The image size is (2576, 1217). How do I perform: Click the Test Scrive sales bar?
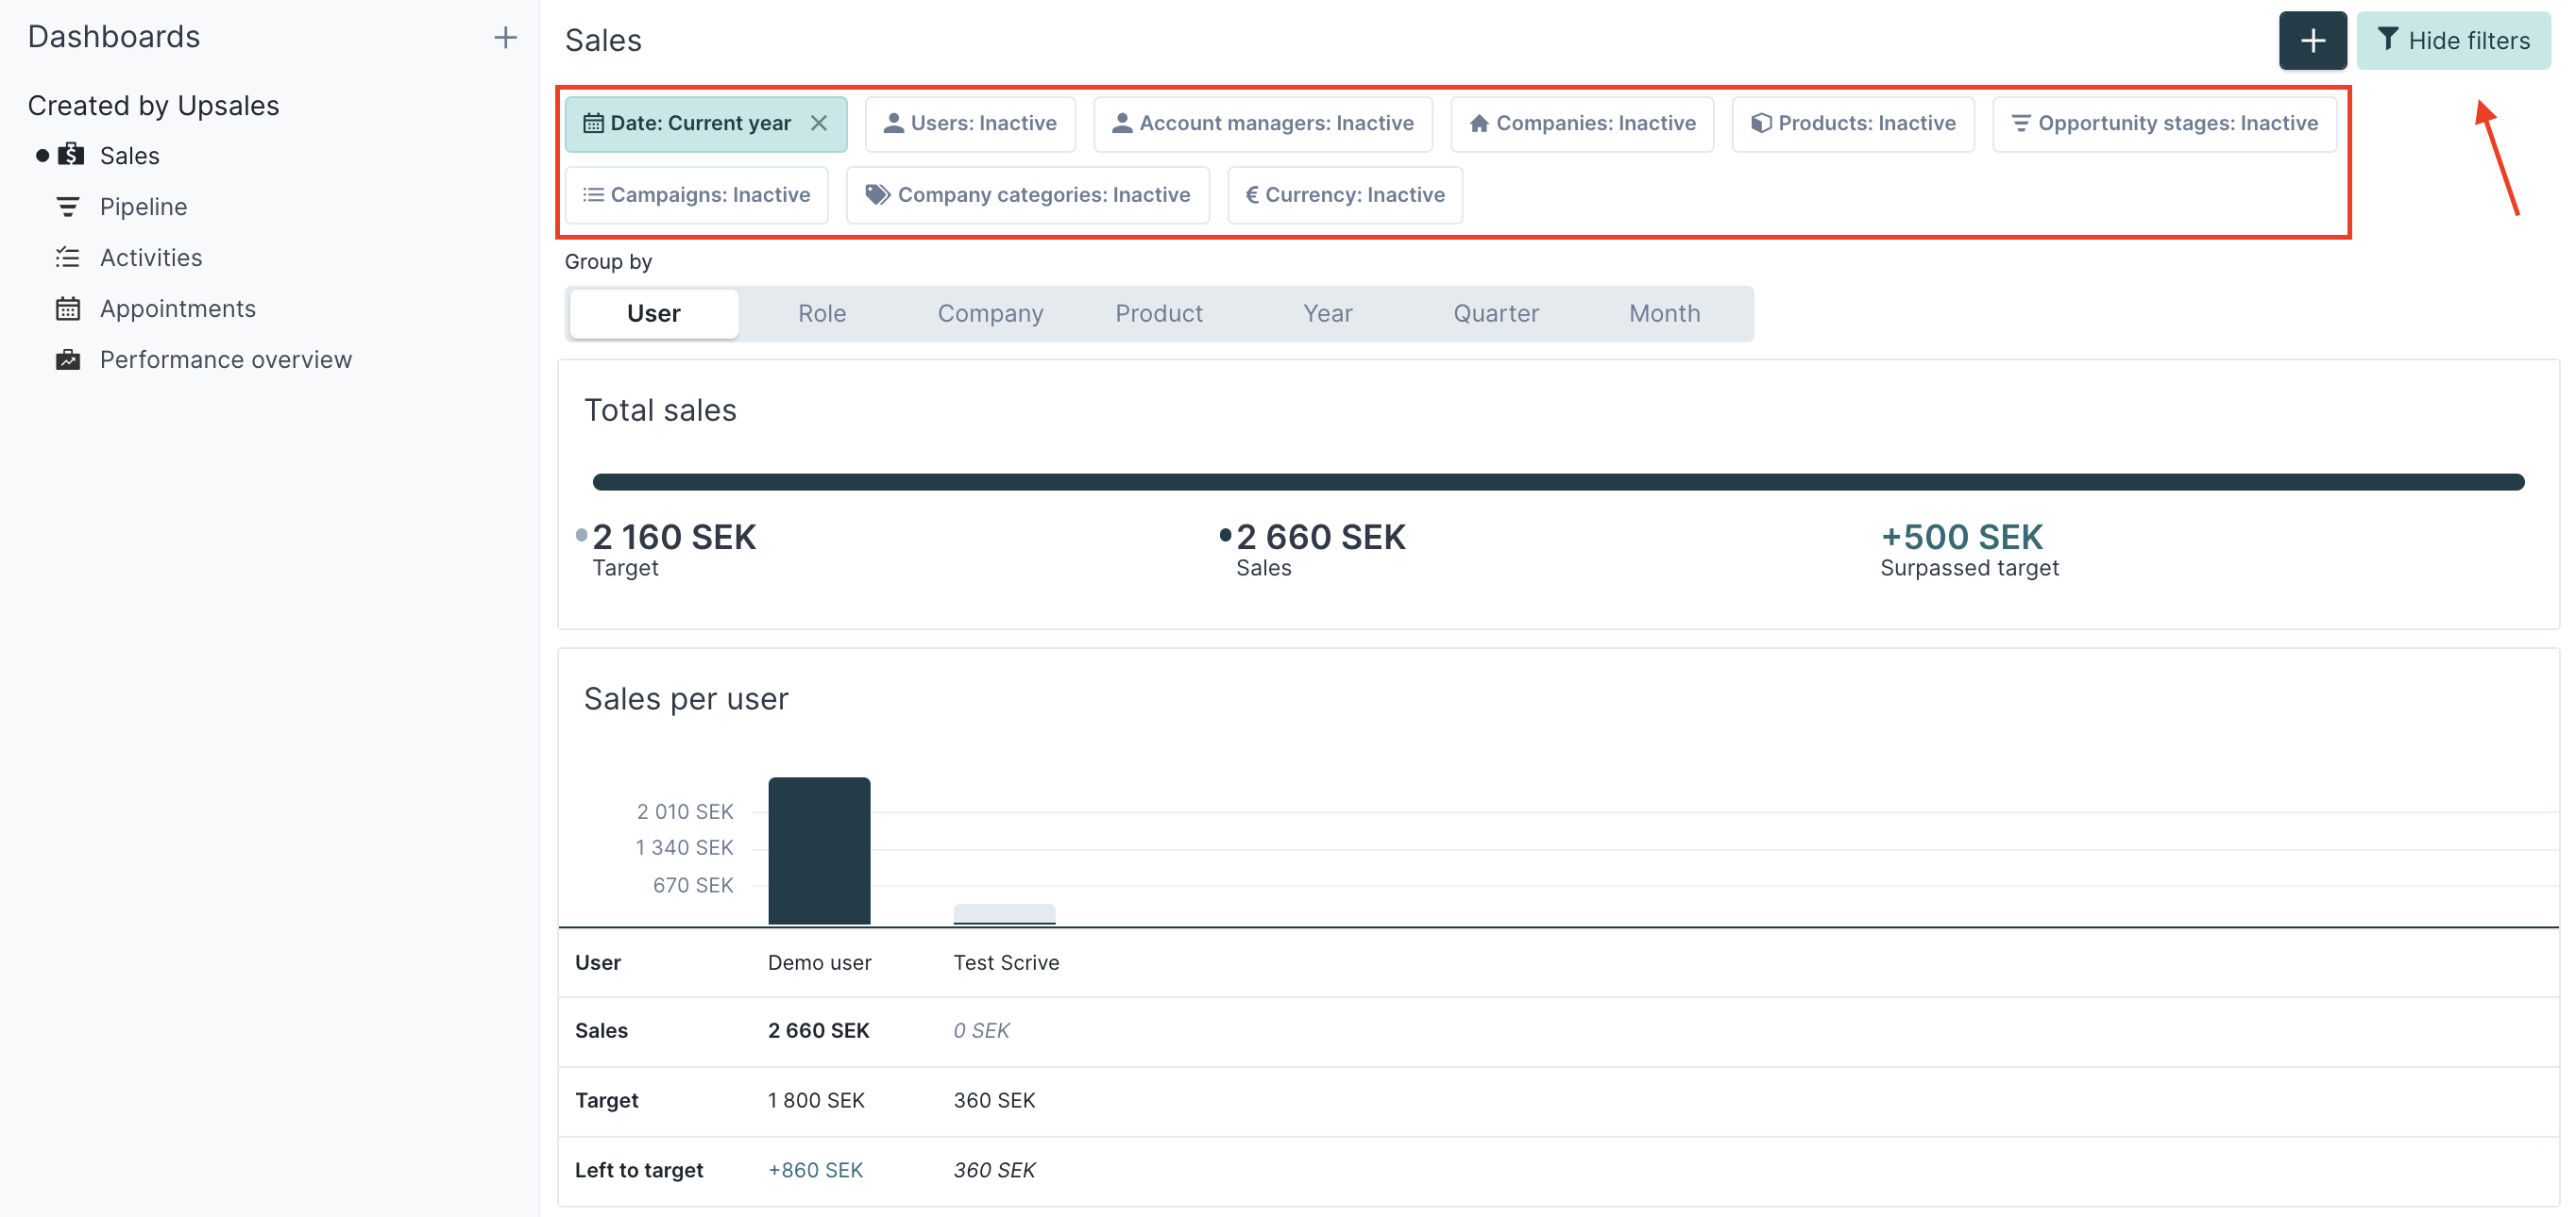[1004, 914]
